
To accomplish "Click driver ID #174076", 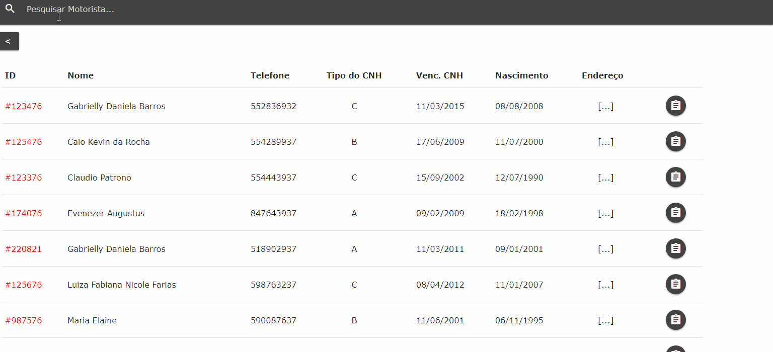I will pos(23,213).
